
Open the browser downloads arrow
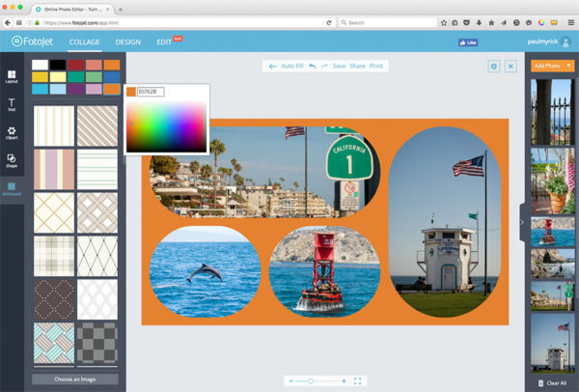click(479, 22)
